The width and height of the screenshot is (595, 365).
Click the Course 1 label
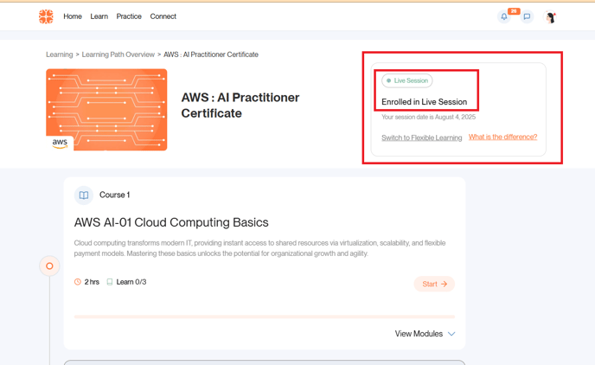pos(115,195)
